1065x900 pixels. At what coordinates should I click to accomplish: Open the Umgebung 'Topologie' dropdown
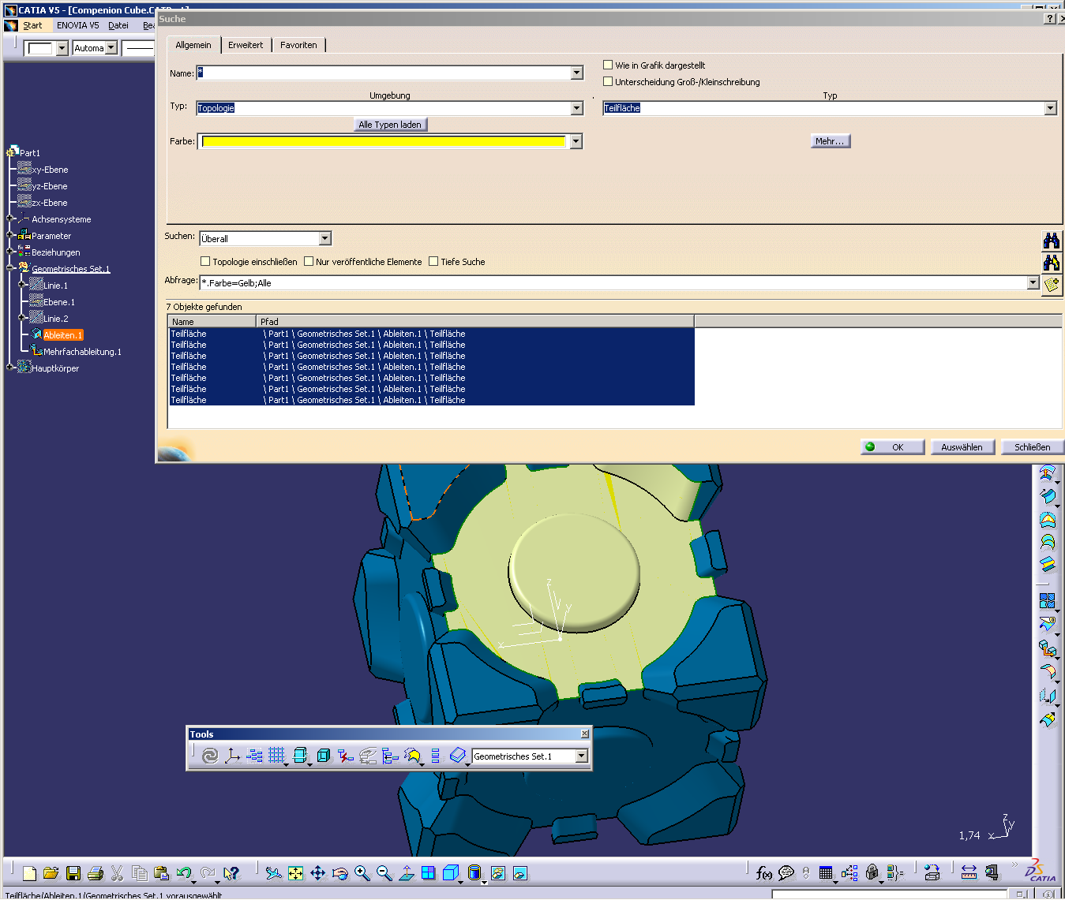(x=576, y=108)
